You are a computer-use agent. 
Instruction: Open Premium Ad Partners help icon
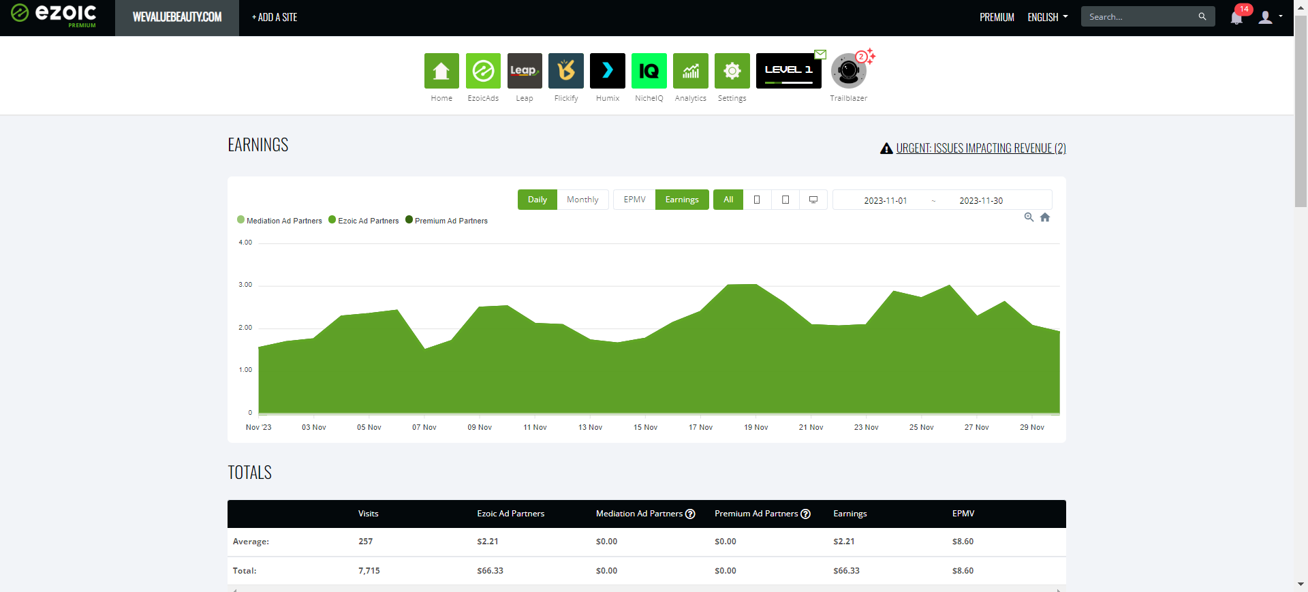pos(805,514)
